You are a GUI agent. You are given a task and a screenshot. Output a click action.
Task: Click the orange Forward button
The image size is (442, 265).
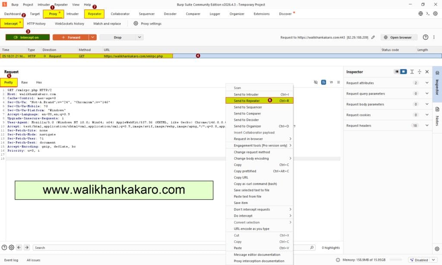click(x=71, y=37)
